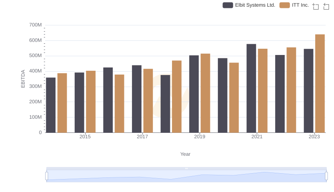Click the top grip of the zoom slider
Viewport: 334px width, 192px height.
coord(186,168)
